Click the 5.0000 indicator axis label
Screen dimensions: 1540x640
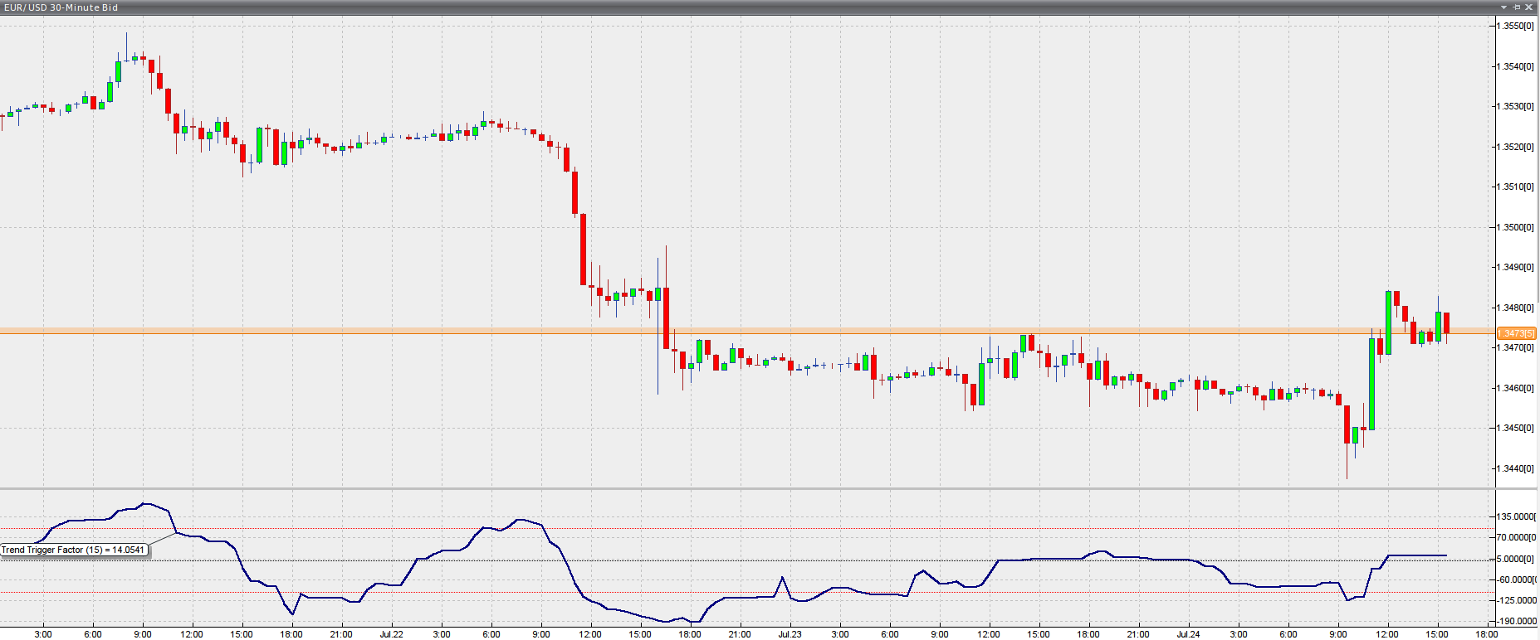click(x=1516, y=559)
